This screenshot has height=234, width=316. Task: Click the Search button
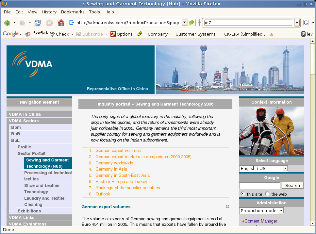point(292,185)
